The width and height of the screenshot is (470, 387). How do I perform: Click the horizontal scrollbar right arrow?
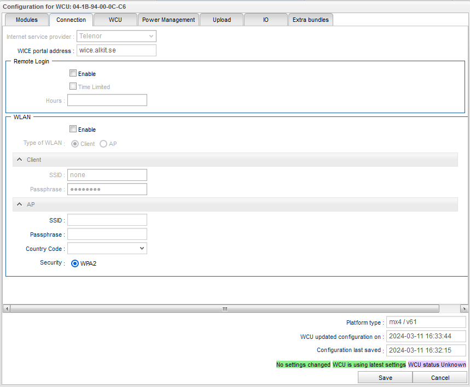[464, 309]
